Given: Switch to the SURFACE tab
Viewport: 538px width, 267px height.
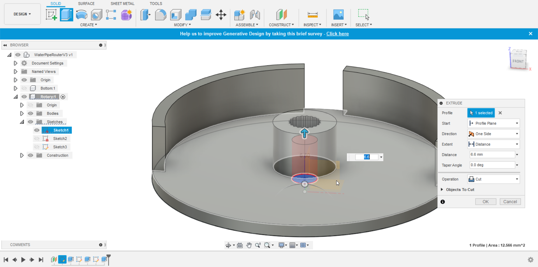Looking at the screenshot, I should click(x=86, y=4).
